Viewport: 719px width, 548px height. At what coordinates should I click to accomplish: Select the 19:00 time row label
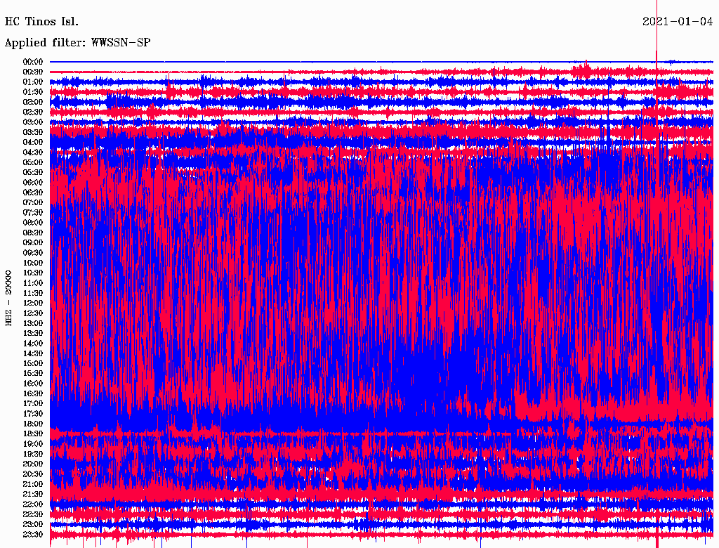pos(33,444)
